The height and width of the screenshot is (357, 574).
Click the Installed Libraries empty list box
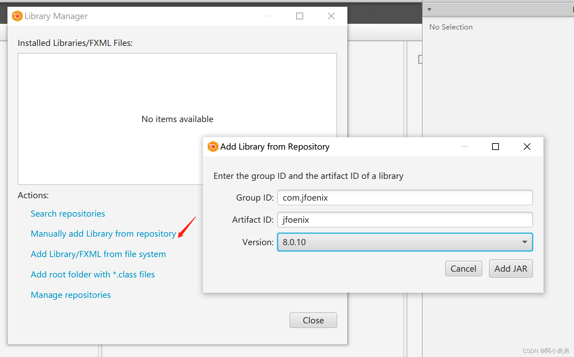point(177,119)
